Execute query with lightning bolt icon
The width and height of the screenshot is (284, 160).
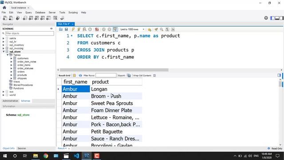[x=73, y=29]
